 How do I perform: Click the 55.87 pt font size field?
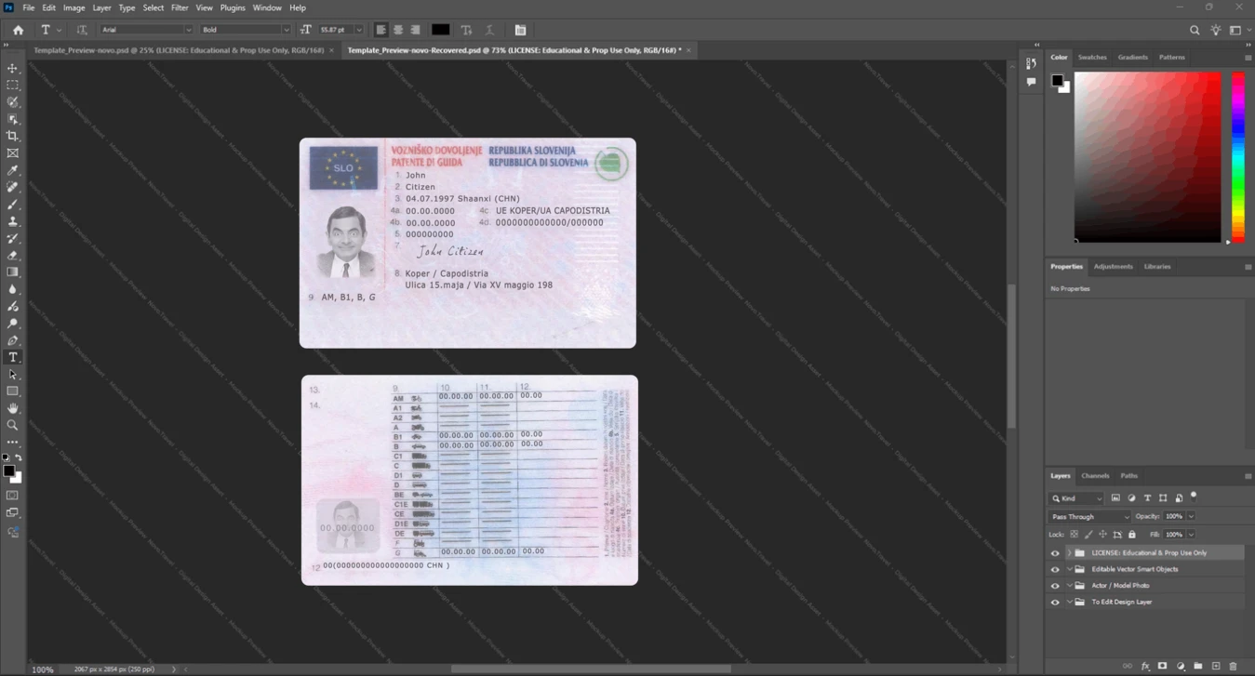pyautogui.click(x=335, y=30)
